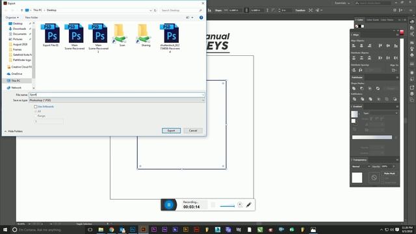Click New folder in Export dialog
Viewport: 416px width, 234px height.
pos(32,18)
